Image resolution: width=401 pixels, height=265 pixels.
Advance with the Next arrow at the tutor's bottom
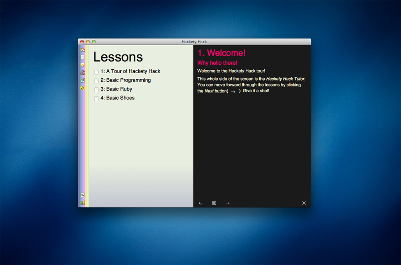pyautogui.click(x=227, y=203)
